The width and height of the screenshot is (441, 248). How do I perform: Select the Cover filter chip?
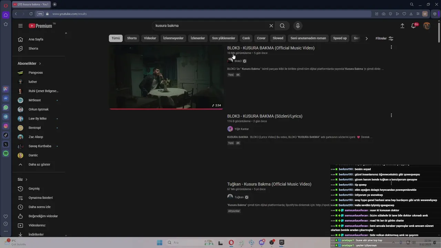click(261, 38)
